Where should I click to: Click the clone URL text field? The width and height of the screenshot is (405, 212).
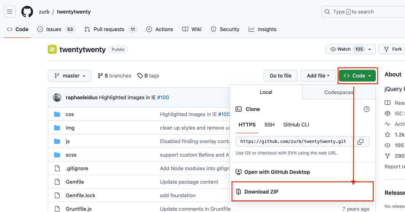pos(293,141)
